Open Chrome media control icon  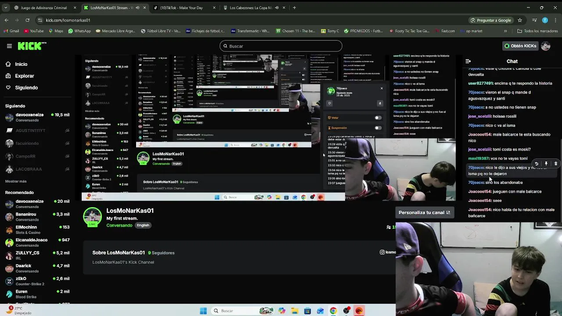point(534,20)
